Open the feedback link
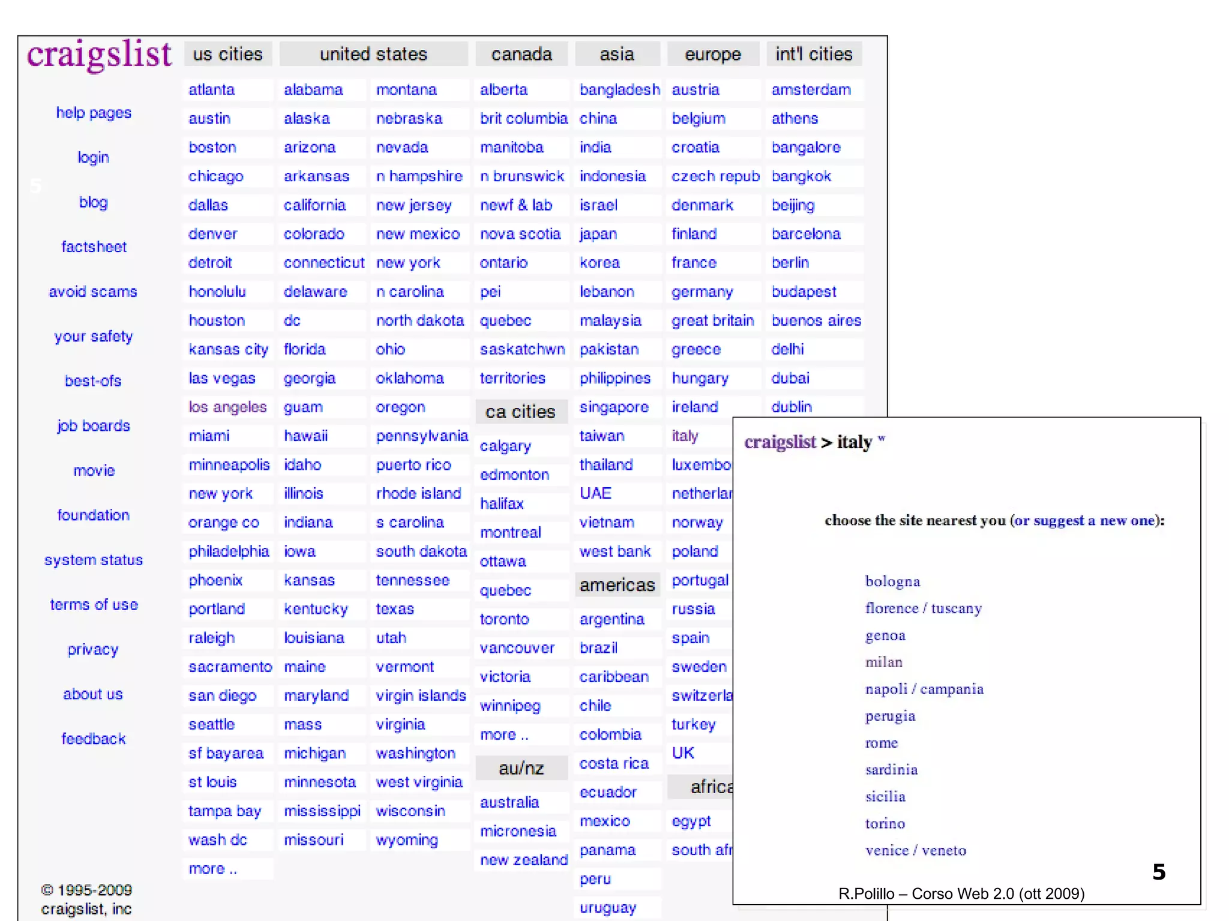1229x921 pixels. point(94,739)
